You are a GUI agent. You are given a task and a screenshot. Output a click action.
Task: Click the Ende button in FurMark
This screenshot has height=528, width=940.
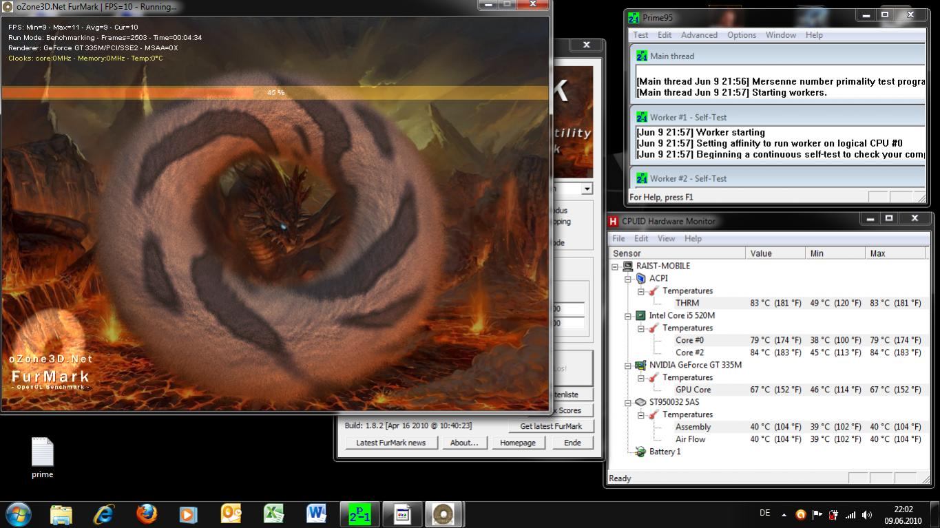coord(572,443)
